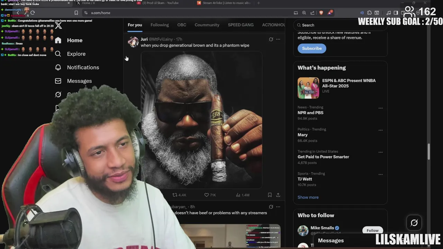Screen dimensions: 443x249
Task: Switch to the Following tab
Action: point(160,25)
